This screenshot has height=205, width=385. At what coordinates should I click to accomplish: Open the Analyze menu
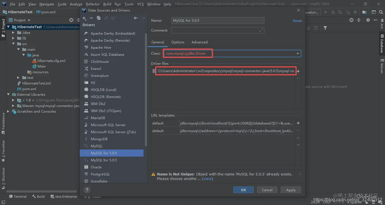[76, 4]
